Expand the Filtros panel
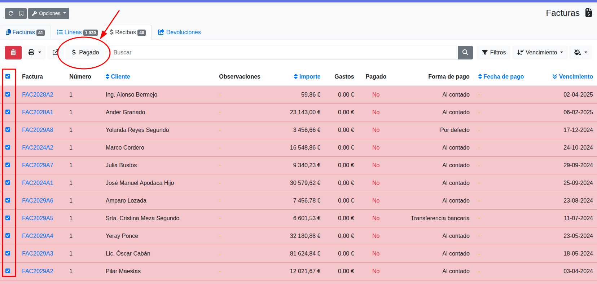Image resolution: width=597 pixels, height=284 pixels. coord(493,52)
